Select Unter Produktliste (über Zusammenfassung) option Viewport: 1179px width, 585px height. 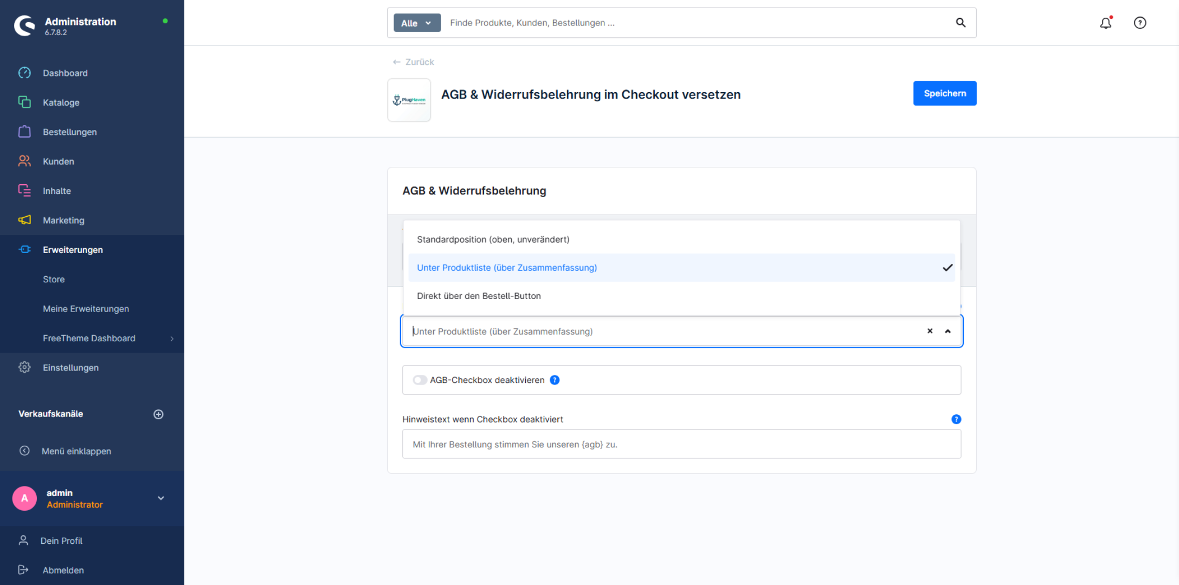[682, 268]
